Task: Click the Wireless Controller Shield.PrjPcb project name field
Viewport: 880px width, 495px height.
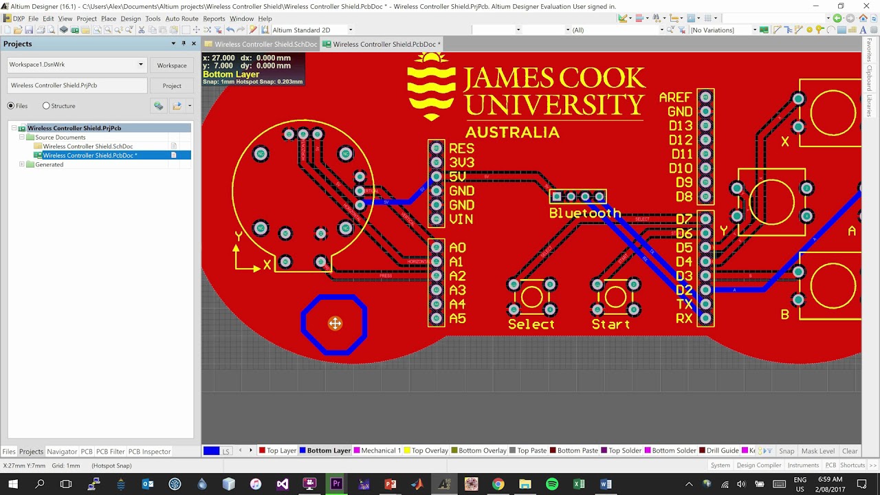Action: tap(77, 85)
